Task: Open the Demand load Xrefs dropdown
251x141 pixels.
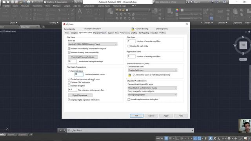Action: coord(153,70)
